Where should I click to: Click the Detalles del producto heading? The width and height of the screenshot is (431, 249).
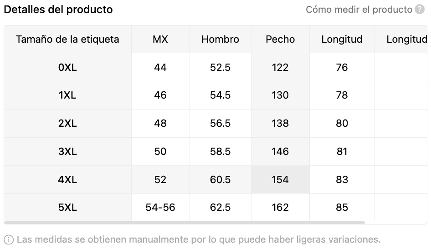click(58, 10)
